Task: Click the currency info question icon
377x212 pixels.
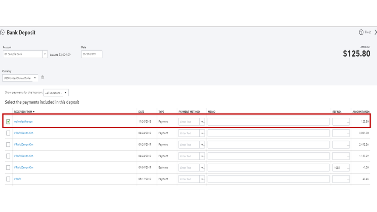Action: [43, 77]
